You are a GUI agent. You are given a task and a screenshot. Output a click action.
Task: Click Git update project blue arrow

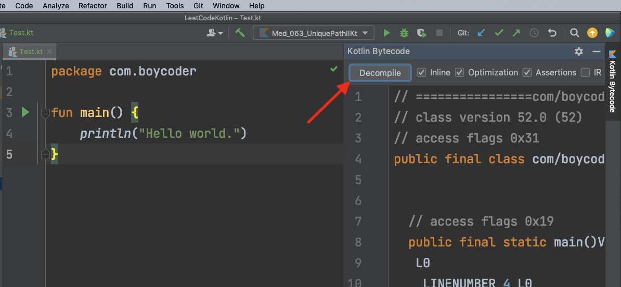481,33
